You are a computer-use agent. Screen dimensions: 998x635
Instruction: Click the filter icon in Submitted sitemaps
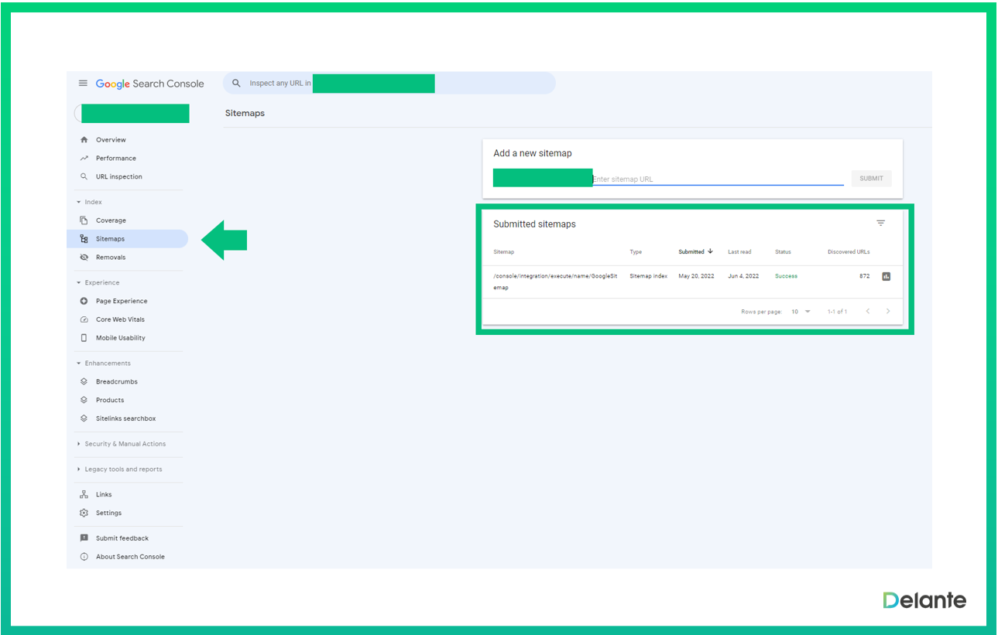880,224
